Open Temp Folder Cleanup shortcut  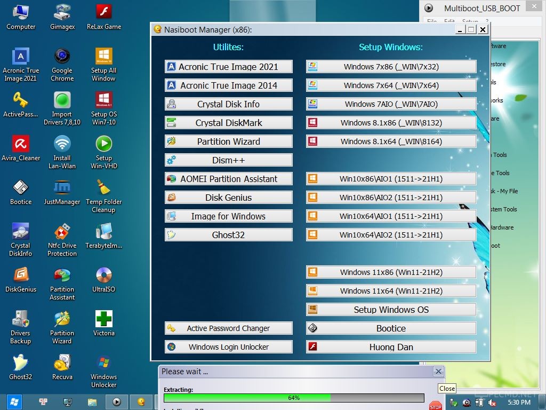(x=104, y=196)
